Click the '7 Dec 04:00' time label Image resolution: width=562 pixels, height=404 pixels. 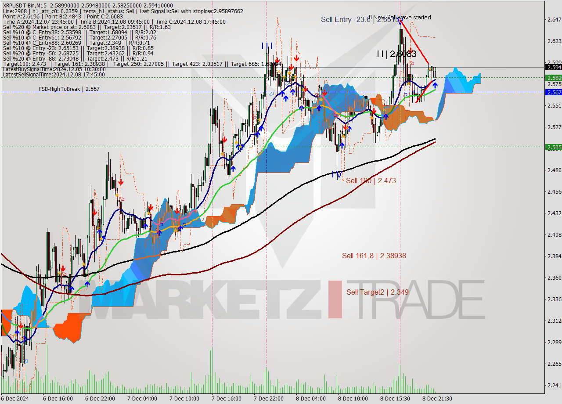click(142, 399)
